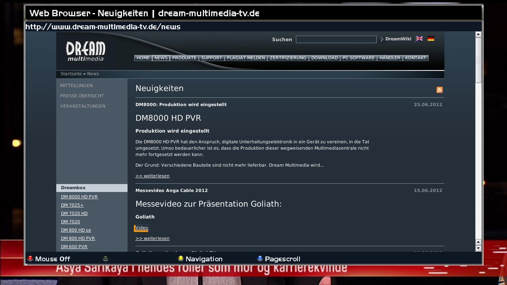Open VERANSTALTUNGEN in sidebar
This screenshot has width=507, height=285.
coord(83,106)
